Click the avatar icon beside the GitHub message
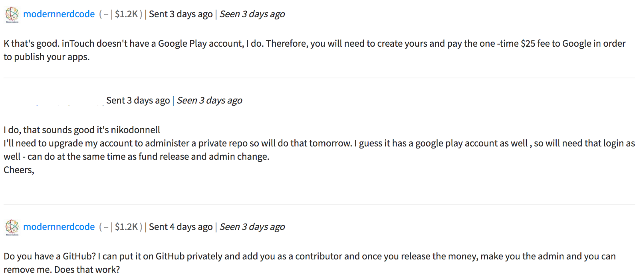 [12, 227]
